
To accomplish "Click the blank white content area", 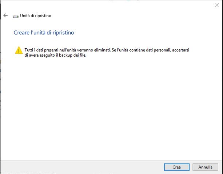I will pyautogui.click(x=109, y=109).
